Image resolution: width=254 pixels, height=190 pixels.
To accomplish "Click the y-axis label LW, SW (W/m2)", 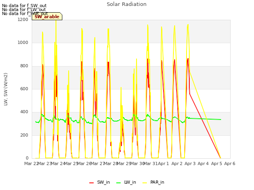I will pos(6,89).
